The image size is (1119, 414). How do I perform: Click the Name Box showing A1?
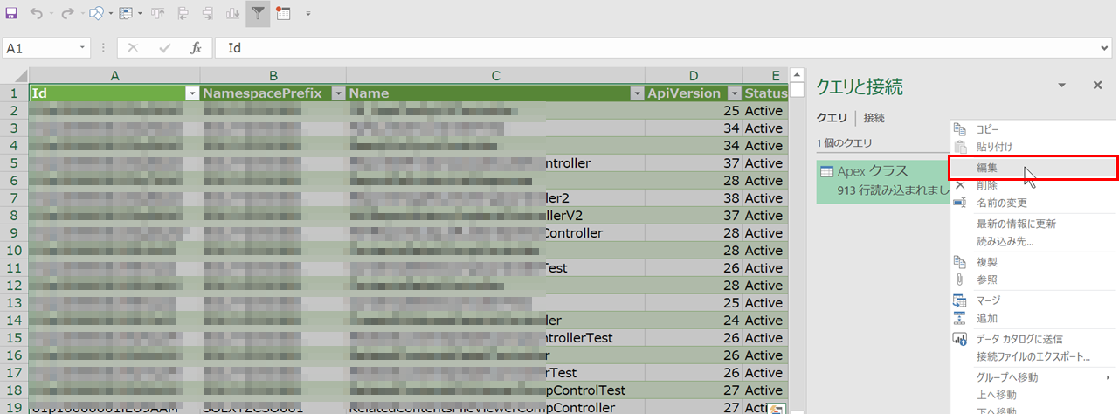(x=40, y=48)
